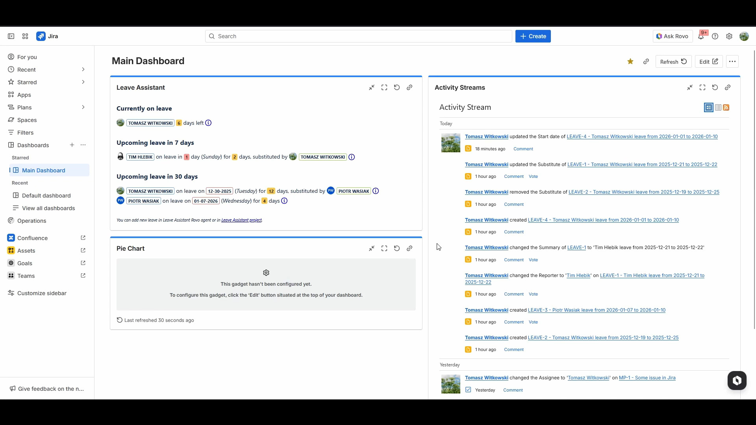Open the Leave Assistant project link
The height and width of the screenshot is (425, 756).
(241, 220)
